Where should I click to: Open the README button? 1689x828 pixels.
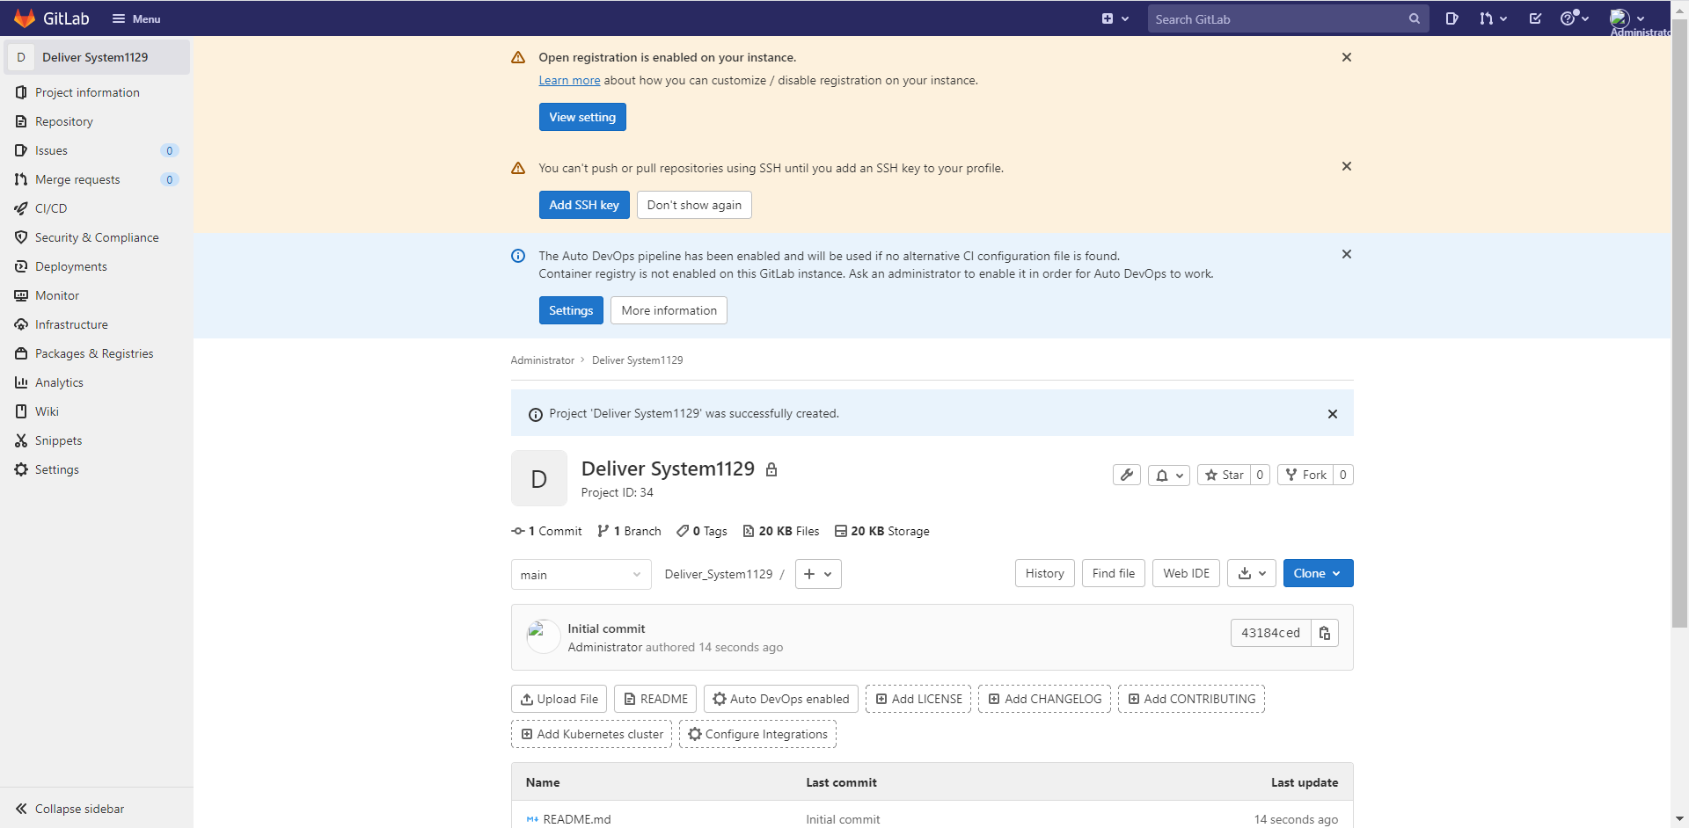pyautogui.click(x=655, y=699)
